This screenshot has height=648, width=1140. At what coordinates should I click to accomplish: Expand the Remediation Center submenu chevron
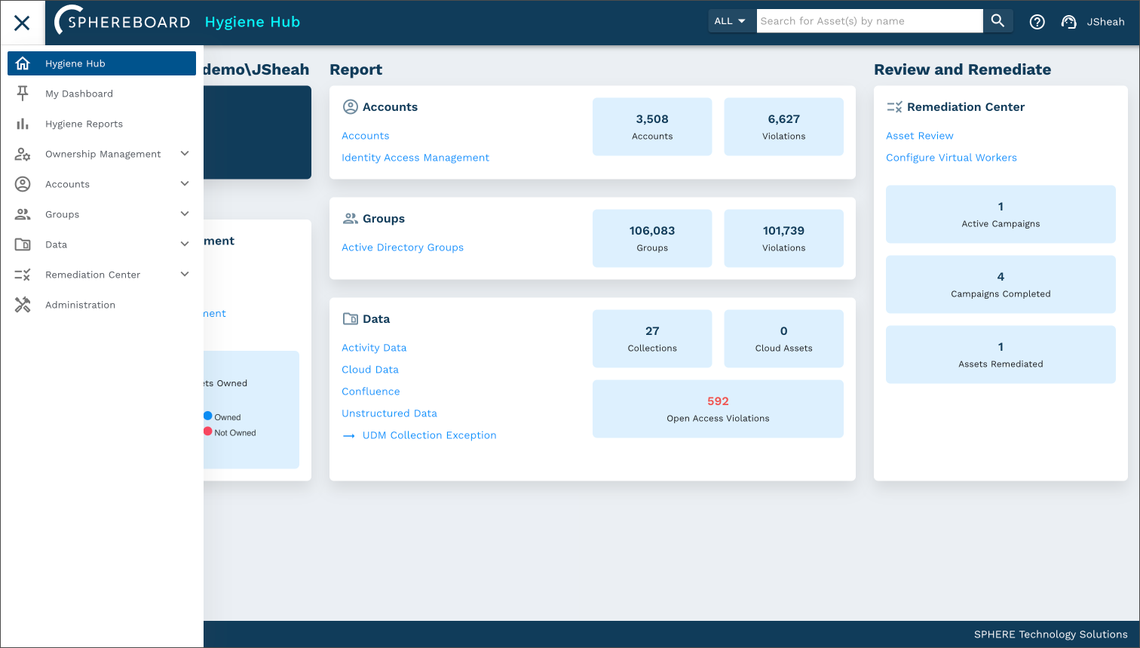tap(185, 275)
